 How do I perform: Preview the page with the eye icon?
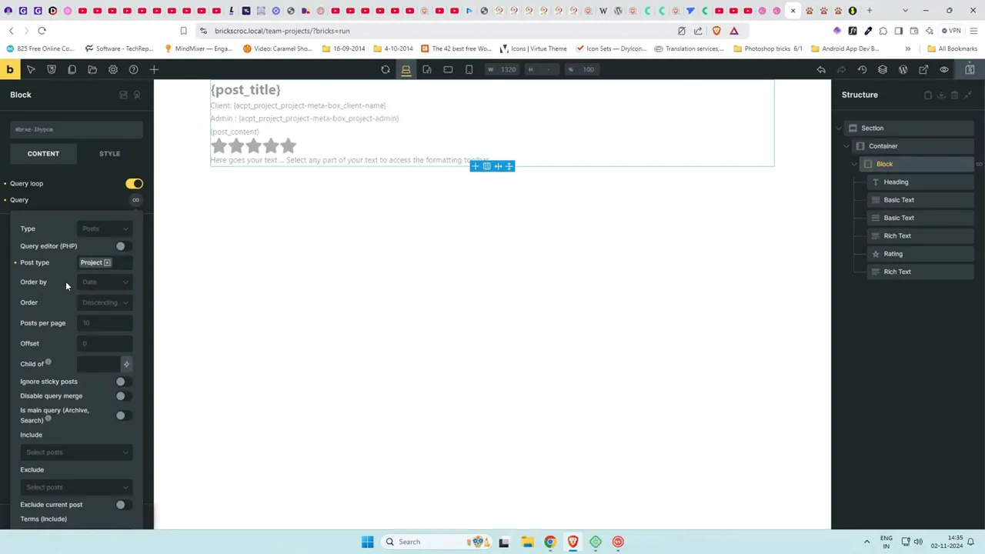[x=943, y=69]
